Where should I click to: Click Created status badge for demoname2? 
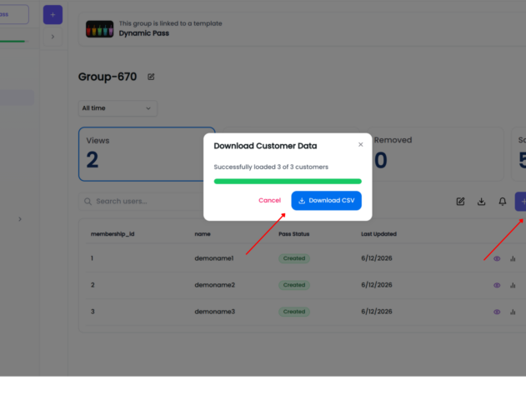pyautogui.click(x=294, y=285)
